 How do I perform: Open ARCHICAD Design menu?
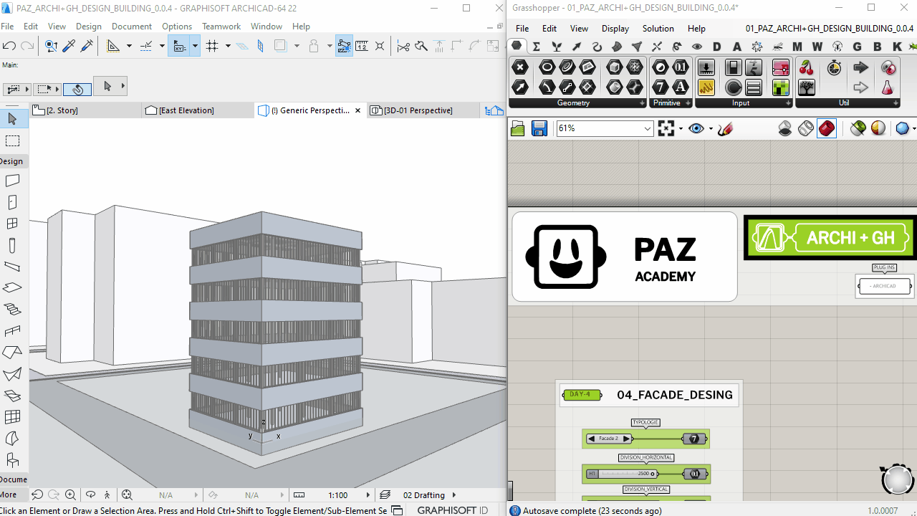click(89, 27)
